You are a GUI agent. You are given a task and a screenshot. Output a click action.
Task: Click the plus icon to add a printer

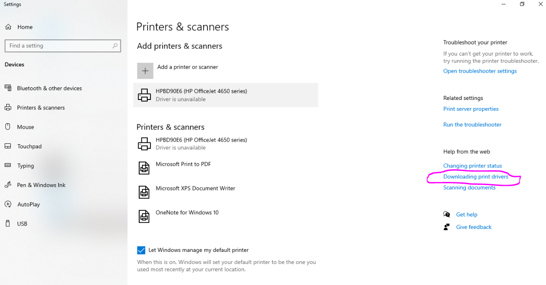tap(145, 71)
